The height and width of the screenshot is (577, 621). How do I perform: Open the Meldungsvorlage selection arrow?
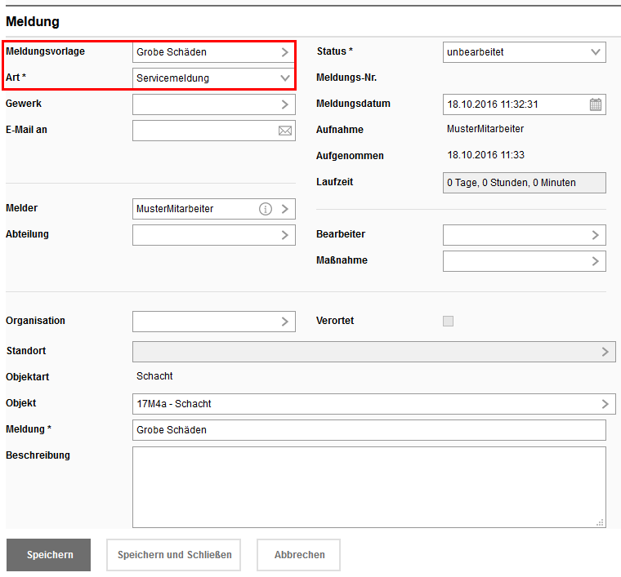[x=284, y=52]
